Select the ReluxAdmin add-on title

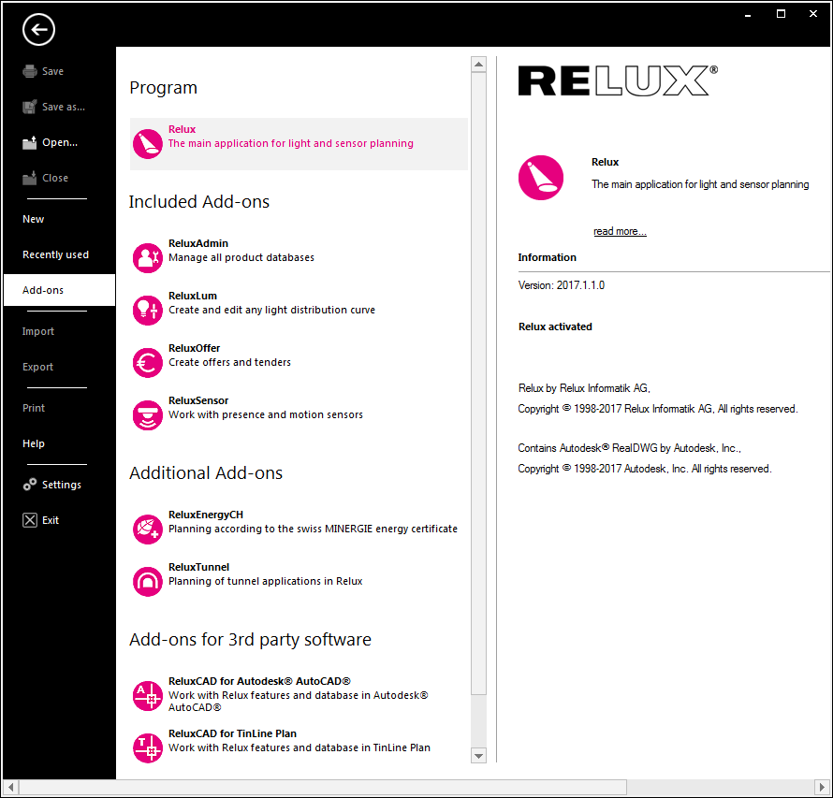[198, 243]
